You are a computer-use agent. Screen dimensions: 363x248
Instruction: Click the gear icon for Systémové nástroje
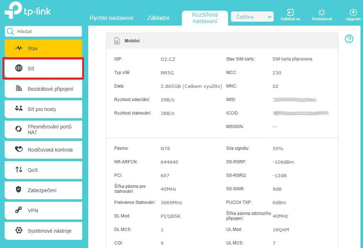[19, 231]
